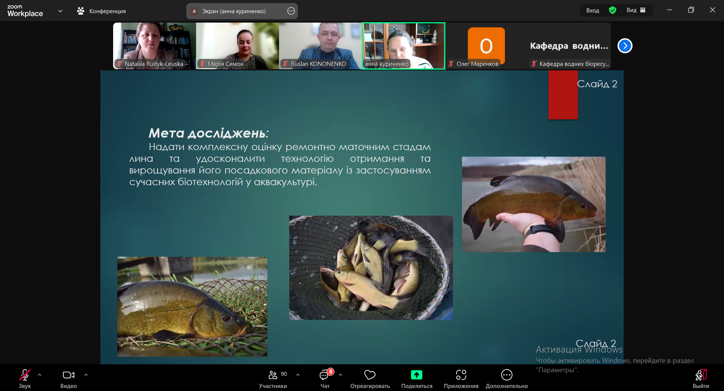Open the green encryption shield info
The image size is (724, 391).
click(x=613, y=10)
